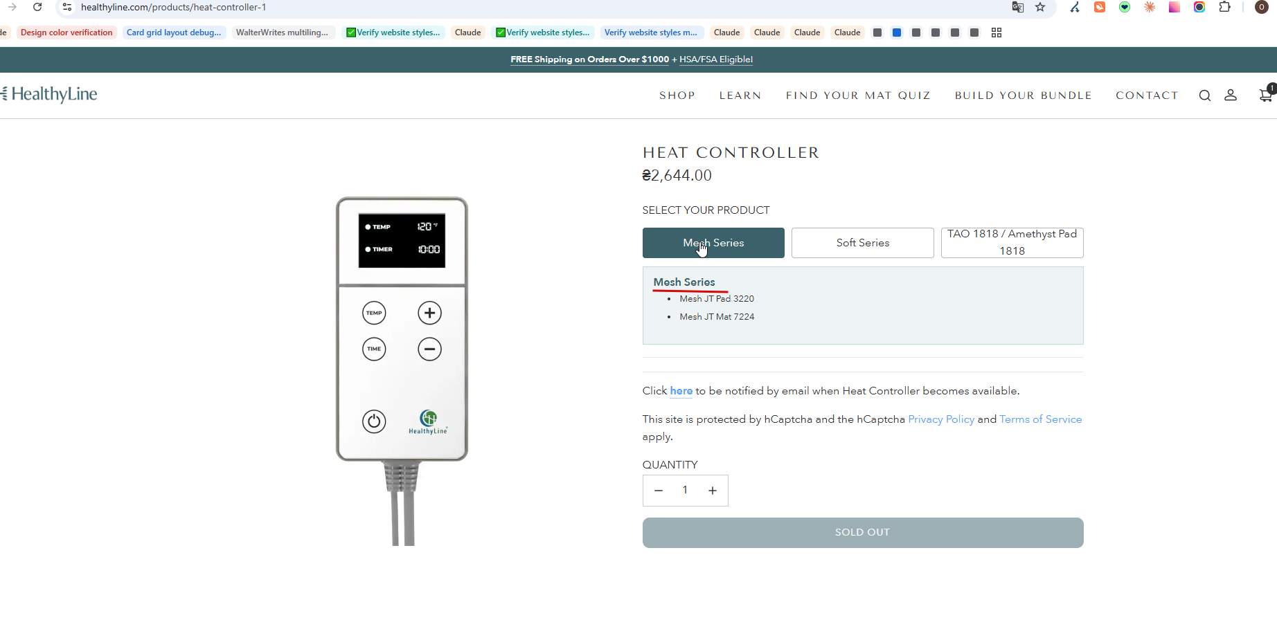
Task: Open FIND YOUR MAT QUIZ page
Action: pos(858,95)
